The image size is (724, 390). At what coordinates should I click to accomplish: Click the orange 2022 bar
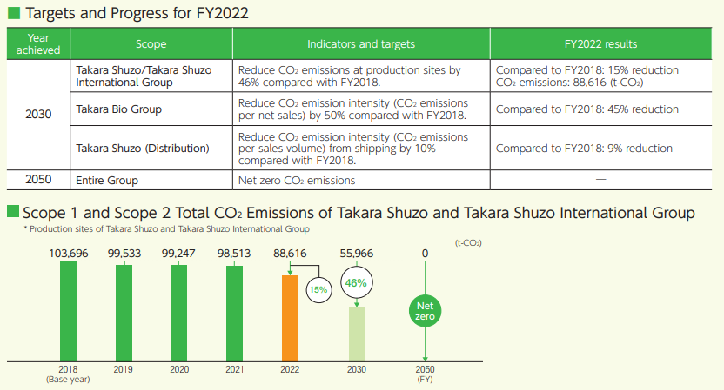tap(290, 319)
